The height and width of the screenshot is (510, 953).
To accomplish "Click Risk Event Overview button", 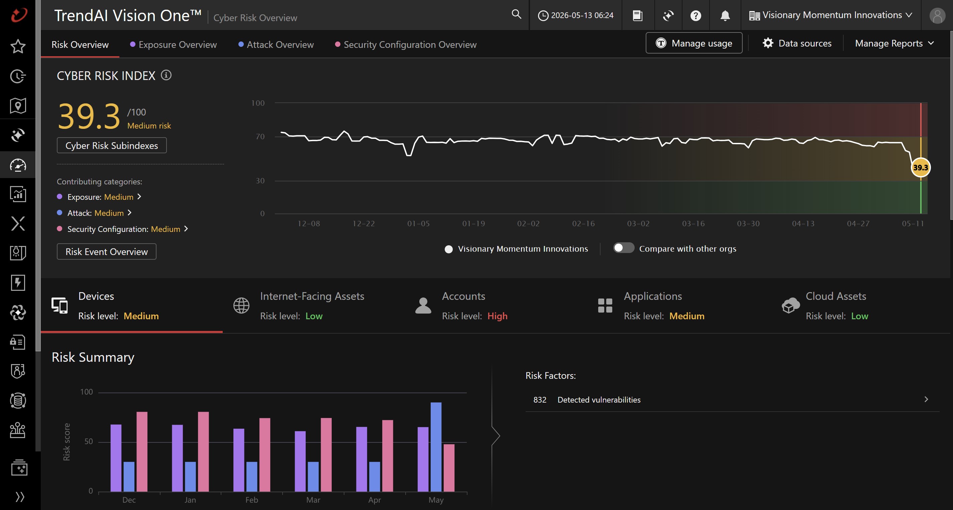I will [107, 251].
